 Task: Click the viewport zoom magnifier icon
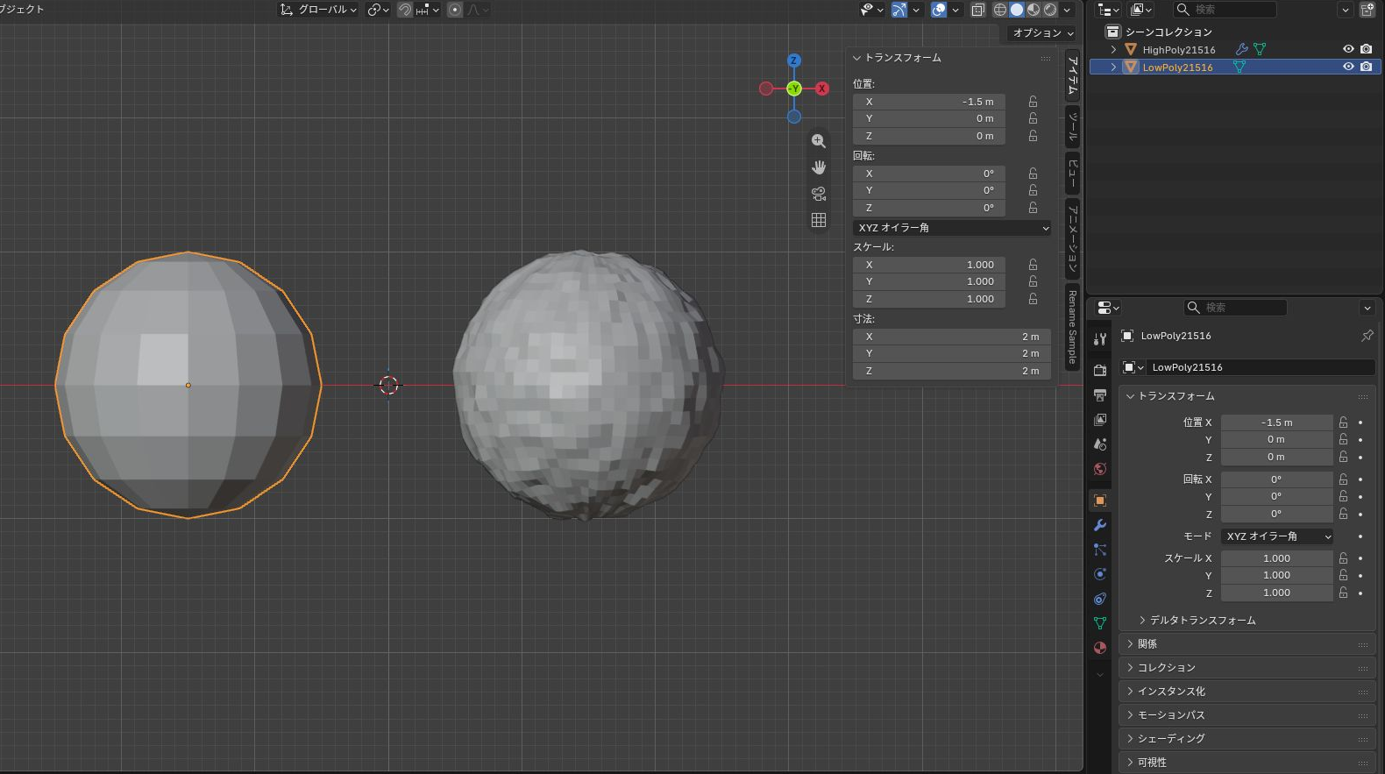(x=819, y=141)
